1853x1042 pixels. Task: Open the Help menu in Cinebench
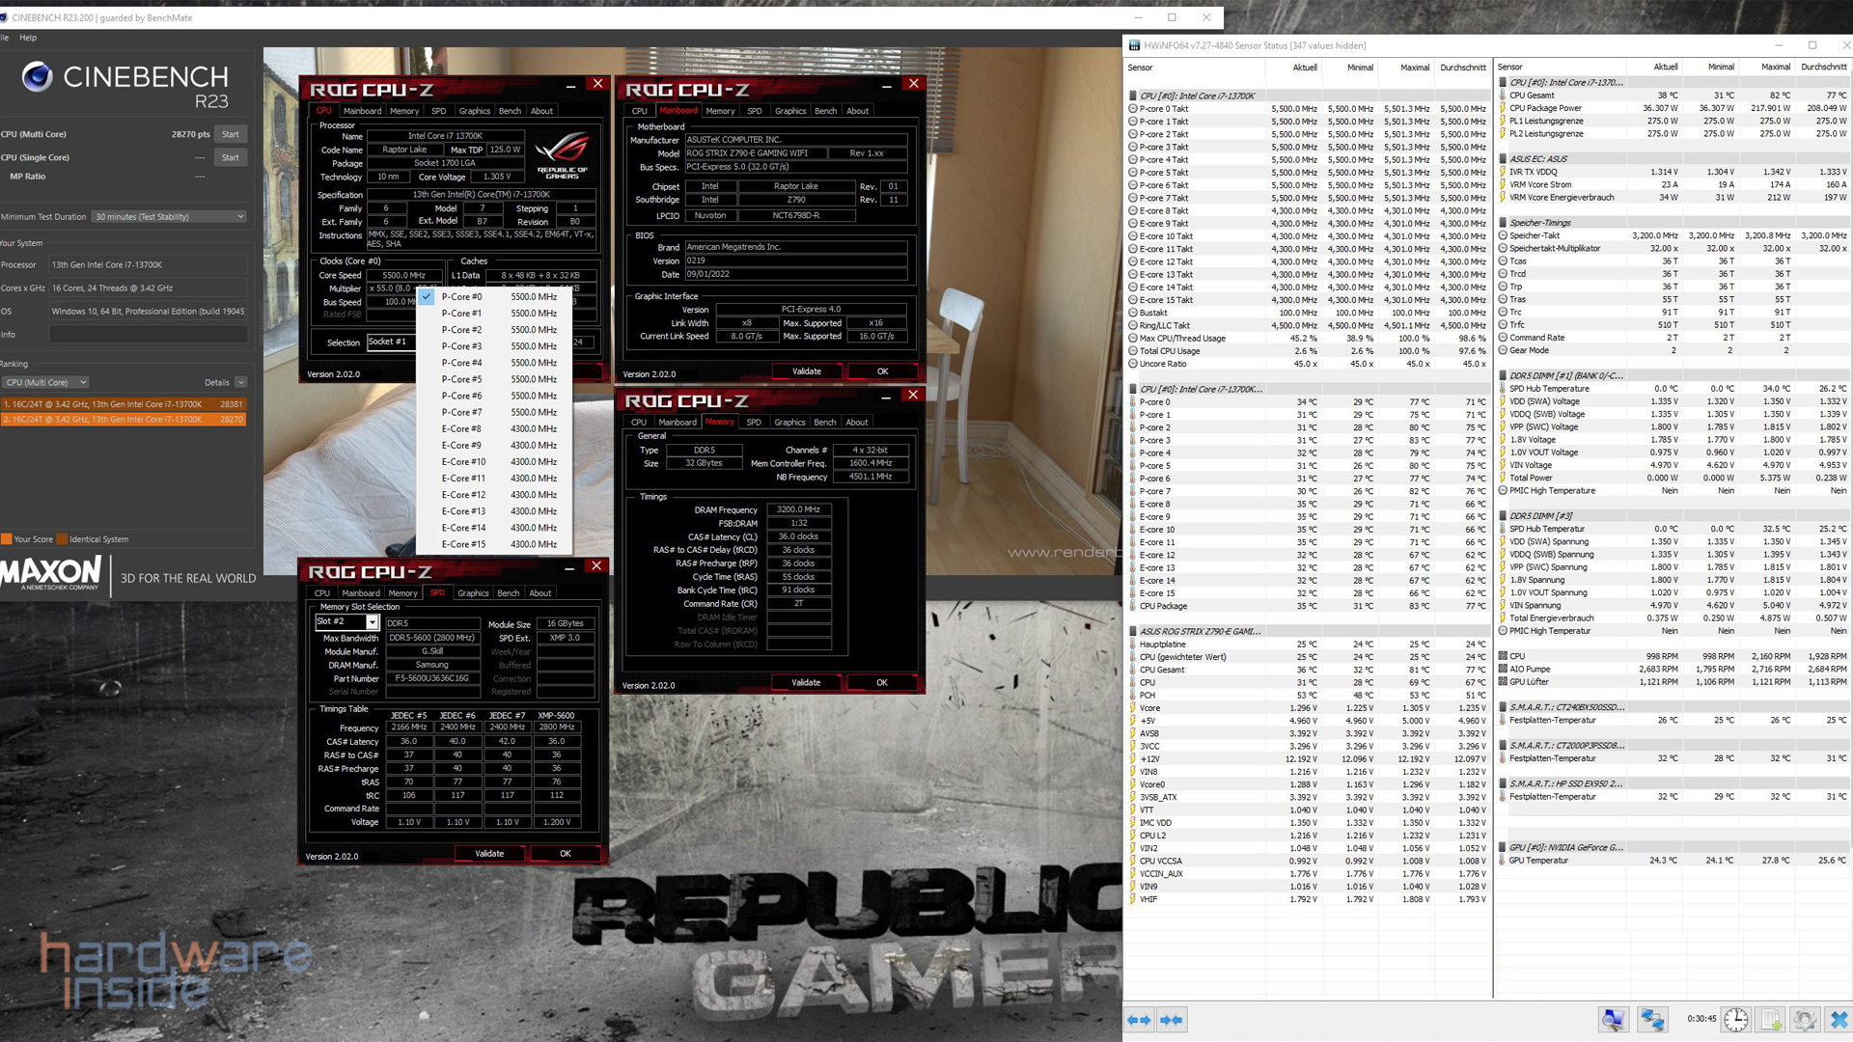click(28, 38)
